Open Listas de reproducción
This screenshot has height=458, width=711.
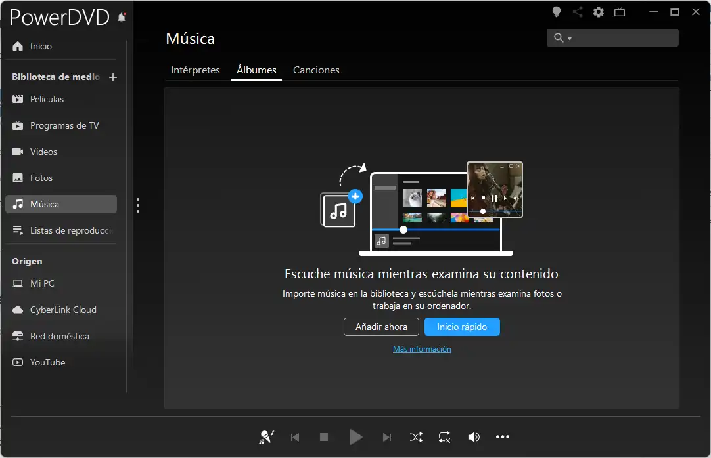[x=60, y=230]
